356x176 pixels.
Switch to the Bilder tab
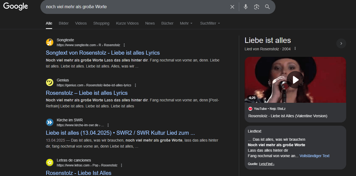pyautogui.click(x=64, y=23)
